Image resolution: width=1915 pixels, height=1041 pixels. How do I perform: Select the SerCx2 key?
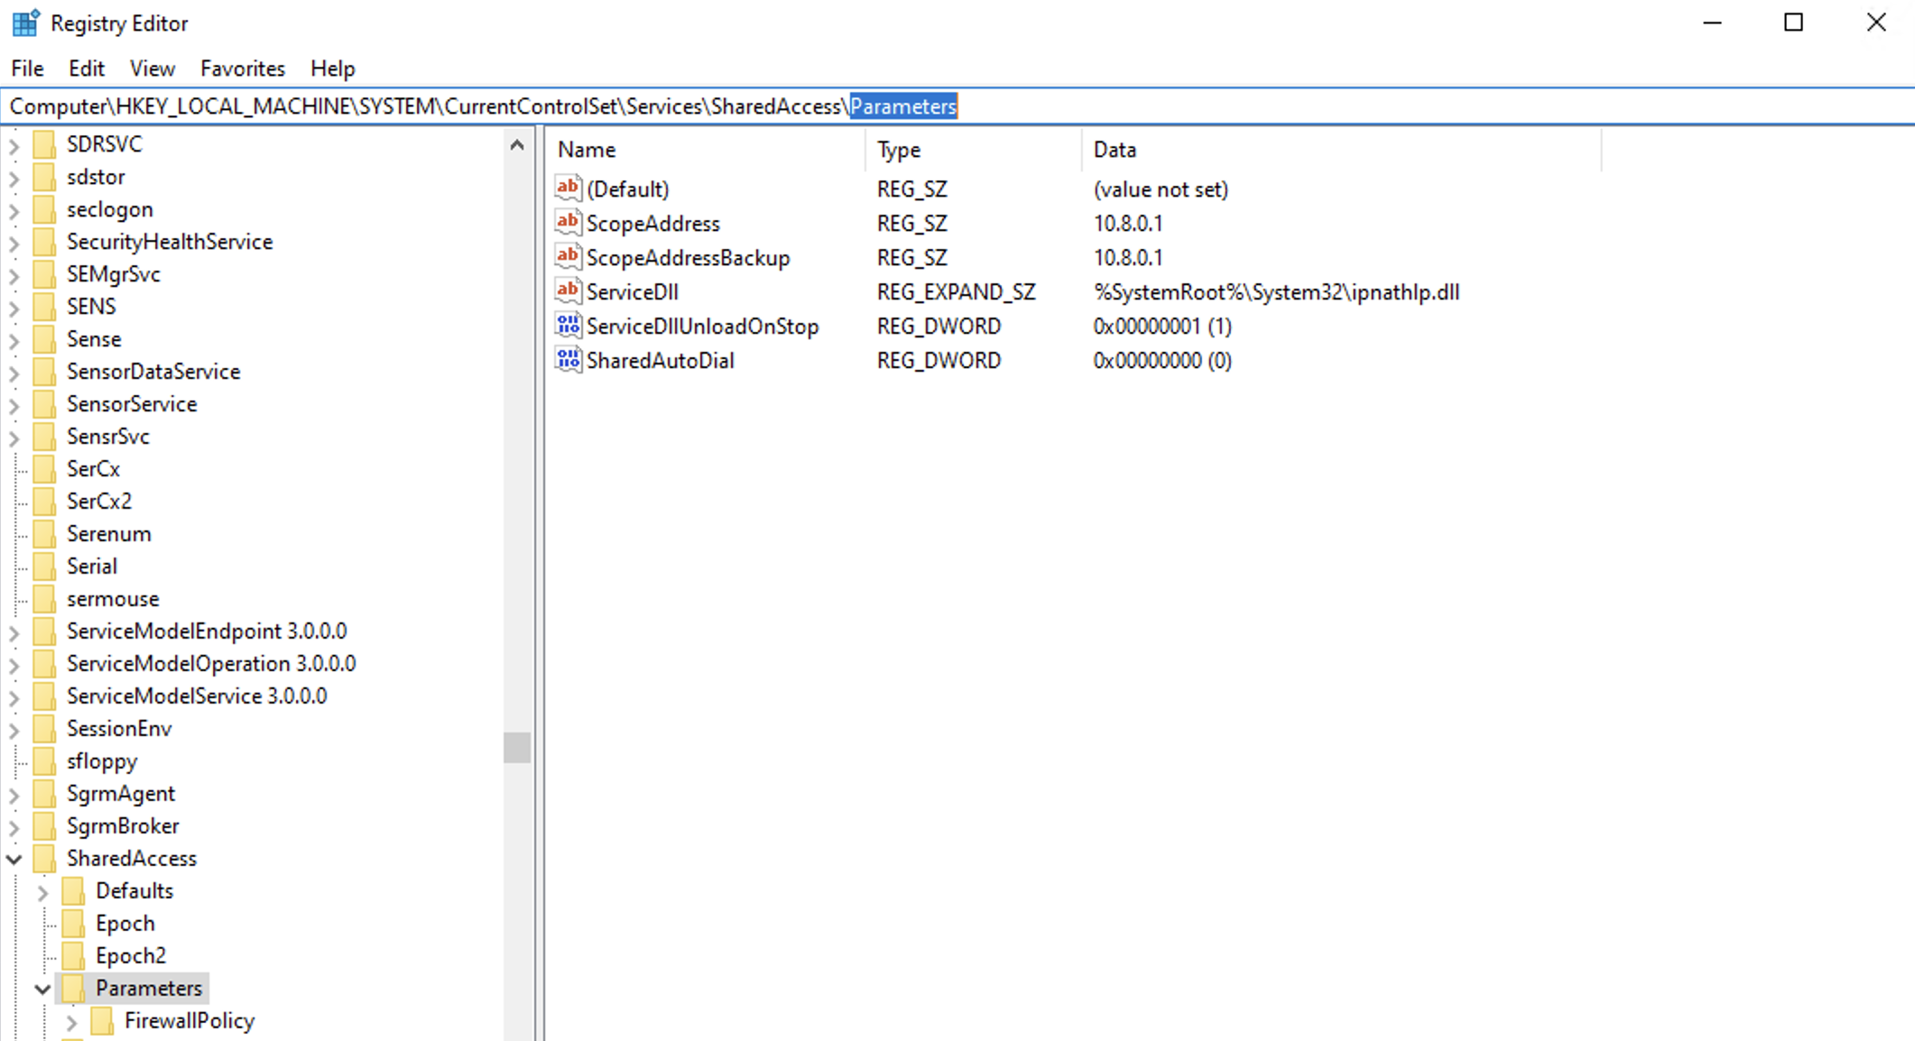[99, 502]
